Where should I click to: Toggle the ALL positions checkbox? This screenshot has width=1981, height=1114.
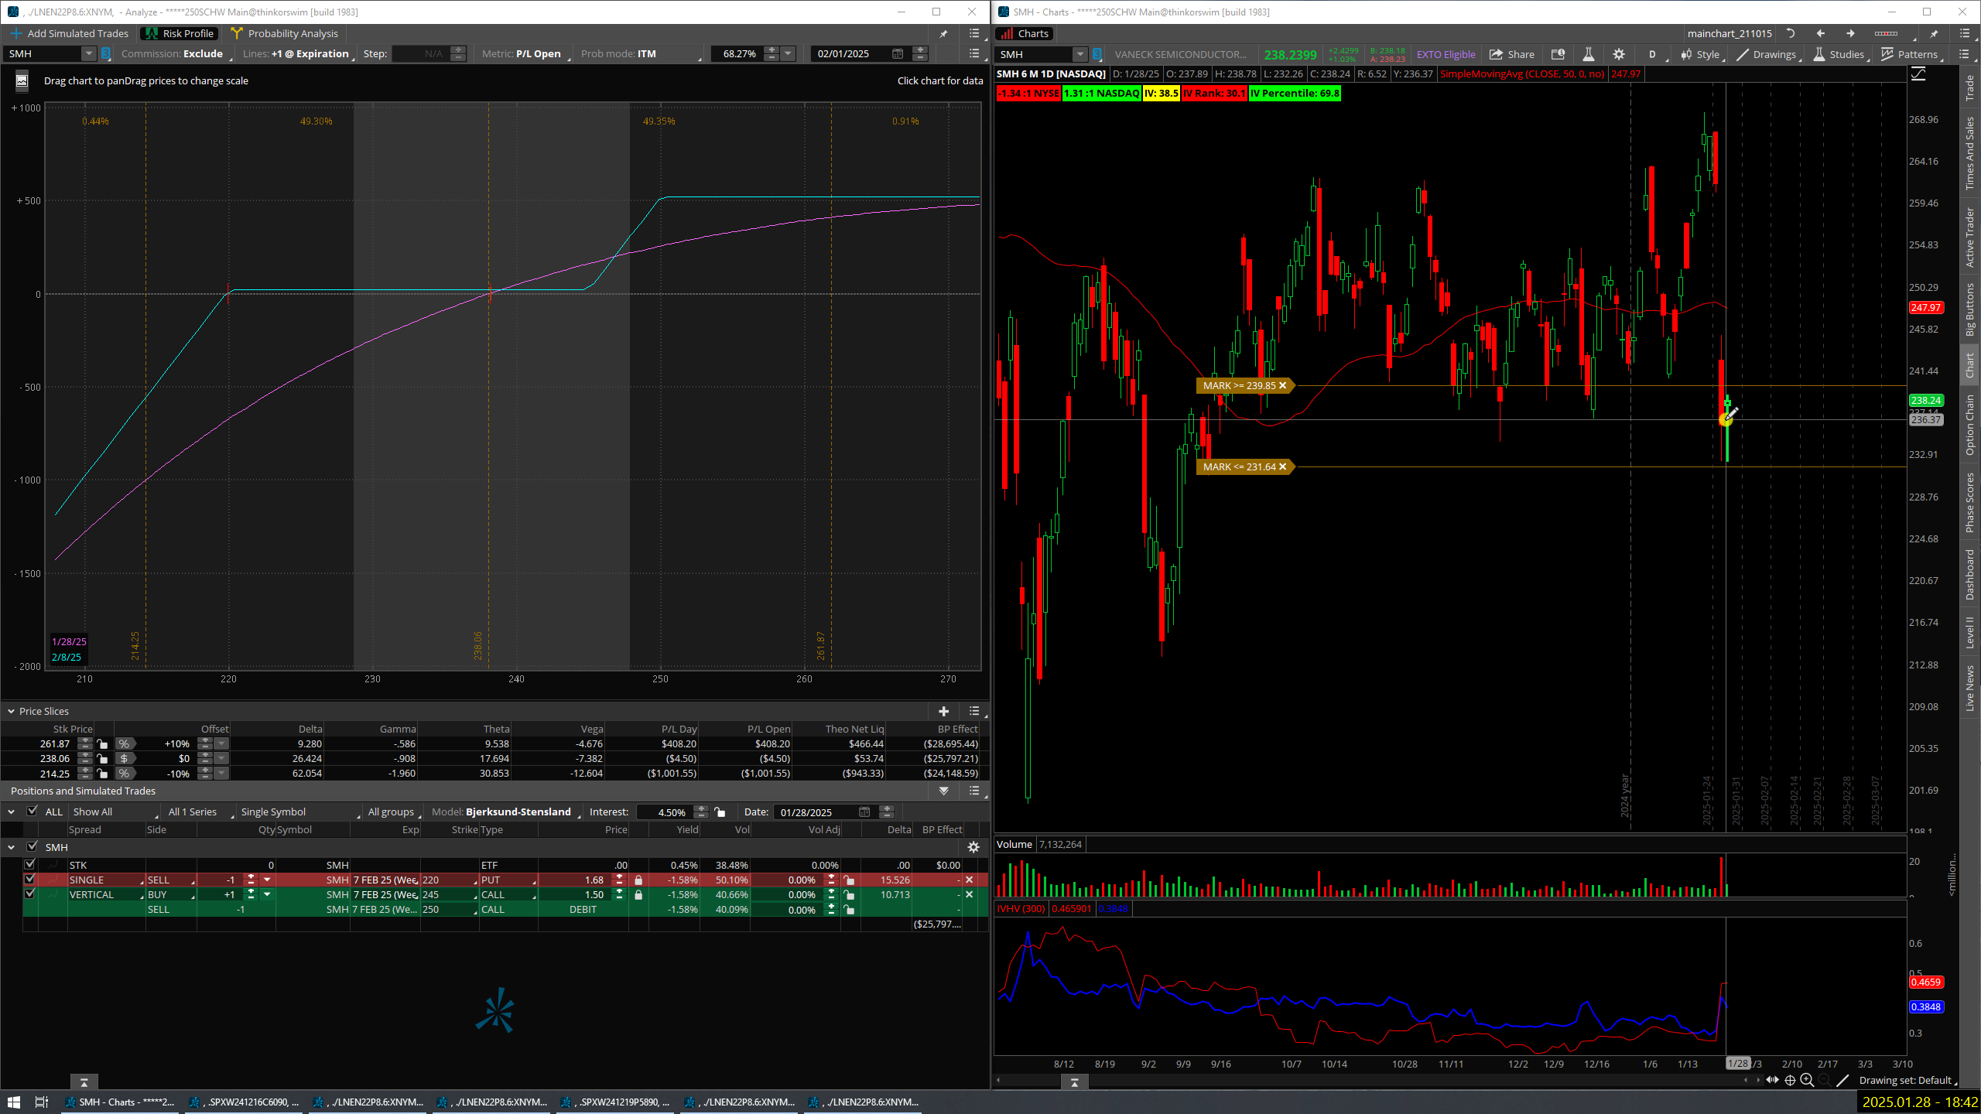click(x=32, y=812)
